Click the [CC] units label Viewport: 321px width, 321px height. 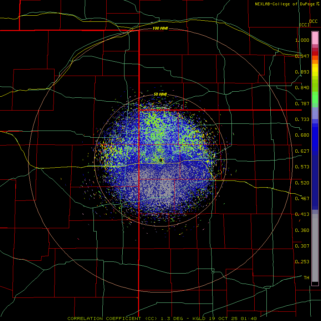[x=305, y=25]
